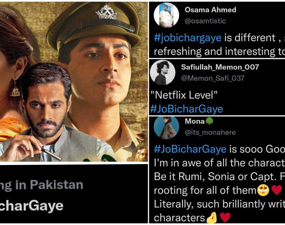This screenshot has height=225, width=285.
Task: Click Osama Ahmed's profile avatar
Action: 166,15
